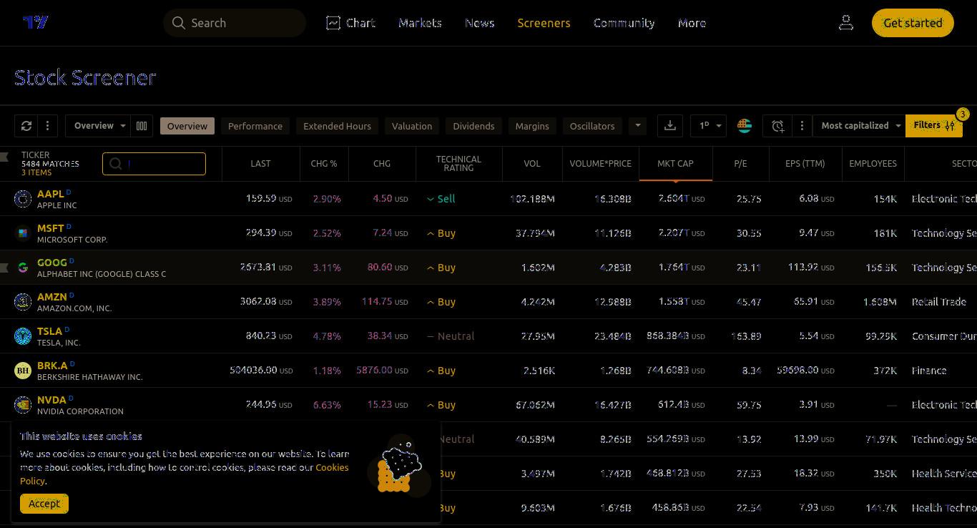Switch to the Dividends tab
This screenshot has width=977, height=528.
[x=473, y=126]
